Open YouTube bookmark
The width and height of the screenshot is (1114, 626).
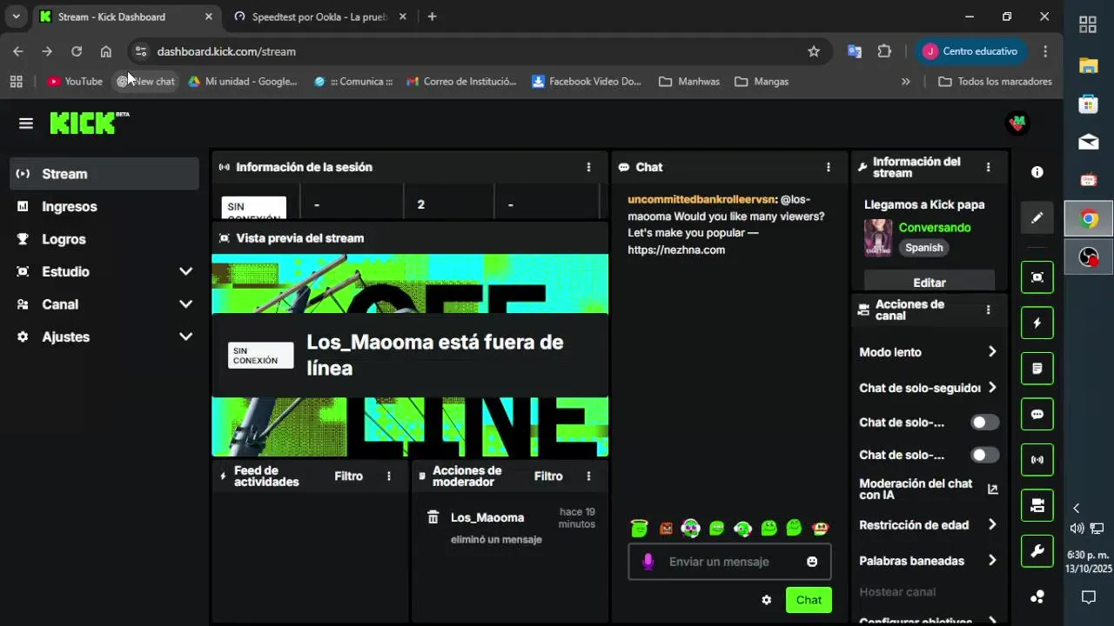(x=75, y=81)
